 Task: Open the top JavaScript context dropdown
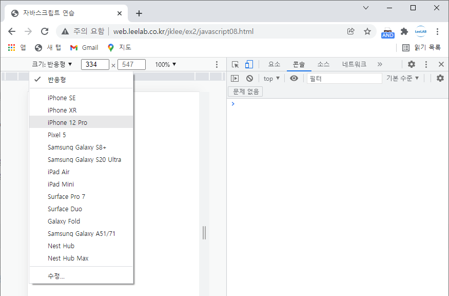tap(271, 78)
